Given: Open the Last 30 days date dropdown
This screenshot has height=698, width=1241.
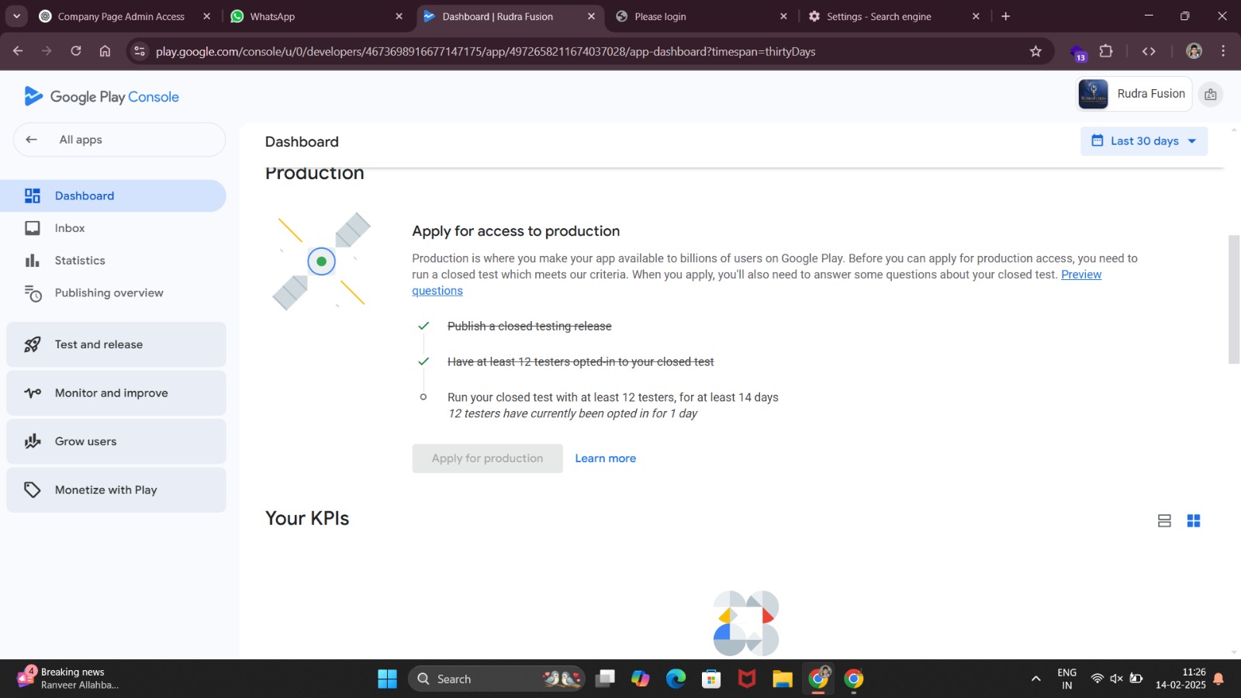Looking at the screenshot, I should (1144, 141).
